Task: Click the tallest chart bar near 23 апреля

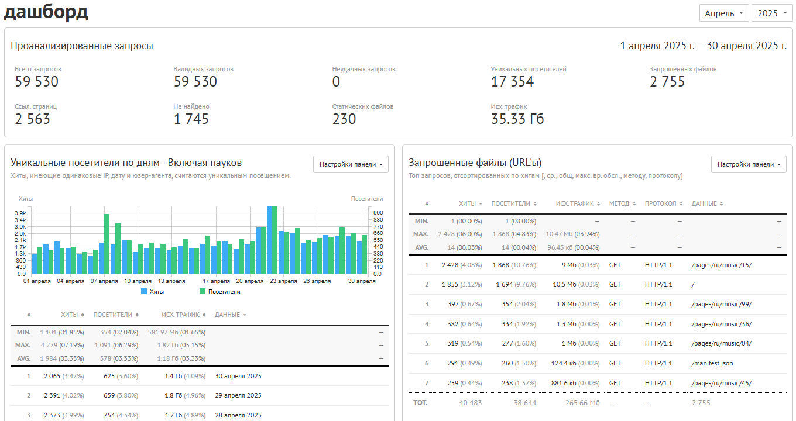Action: click(270, 240)
